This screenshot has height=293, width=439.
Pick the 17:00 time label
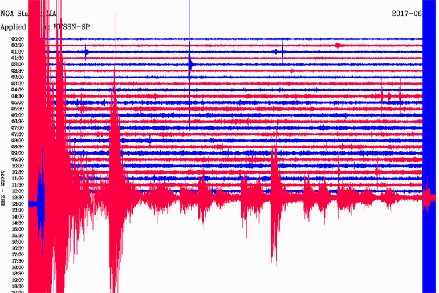17,255
